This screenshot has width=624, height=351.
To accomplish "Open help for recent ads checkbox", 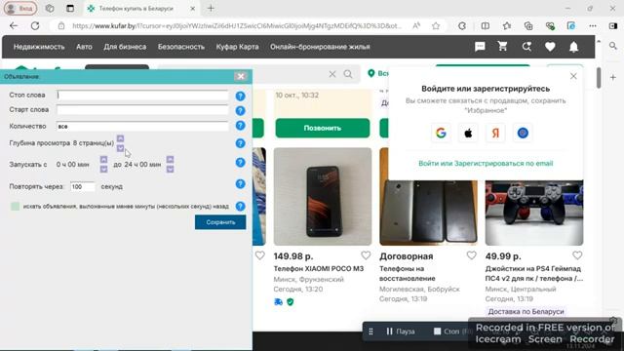I will click(x=240, y=206).
